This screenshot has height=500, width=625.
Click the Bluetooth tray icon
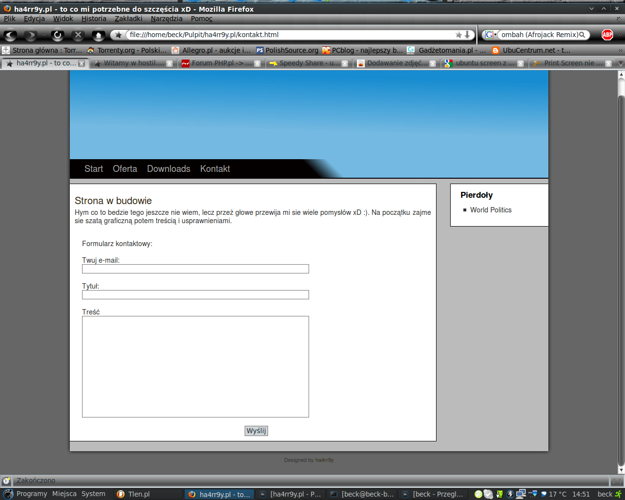click(510, 494)
